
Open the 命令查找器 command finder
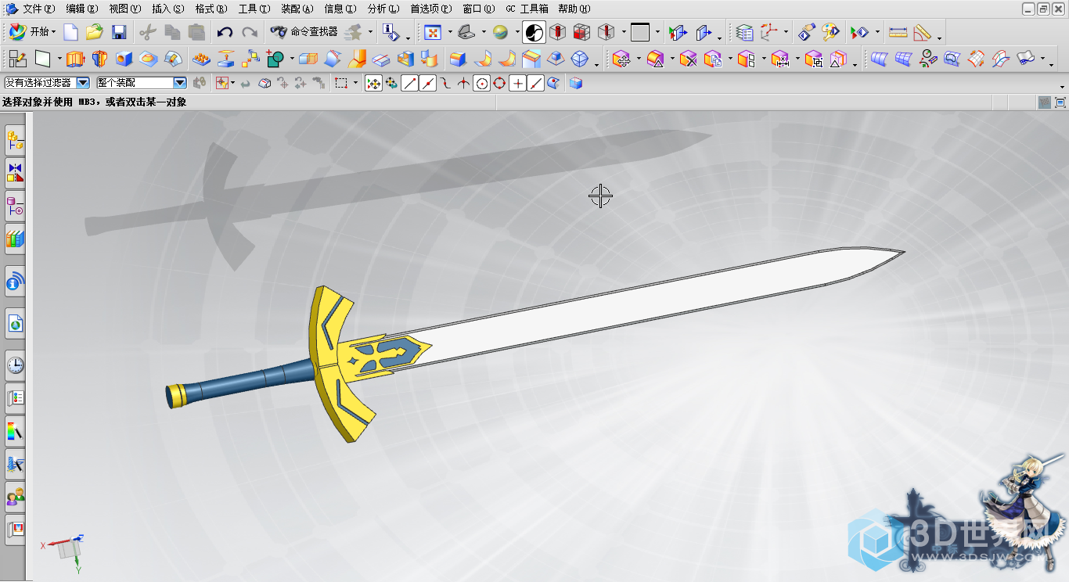coord(304,32)
